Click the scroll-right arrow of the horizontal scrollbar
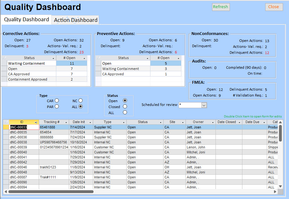Viewport: 289px width, 199px height. coord(275,192)
